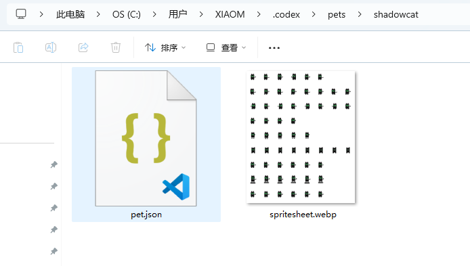Click the fifth pin icon in the sidebar
The height and width of the screenshot is (266, 470).
[x=54, y=251]
